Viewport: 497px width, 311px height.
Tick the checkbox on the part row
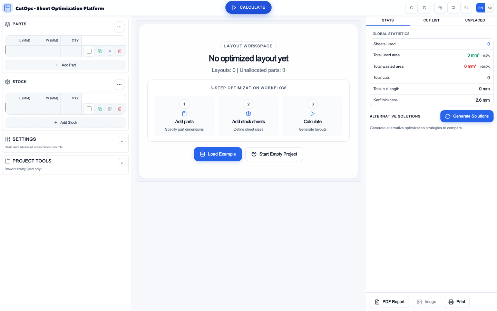(x=89, y=51)
